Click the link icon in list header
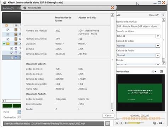The height and width of the screenshot is (128, 168). click(16, 25)
